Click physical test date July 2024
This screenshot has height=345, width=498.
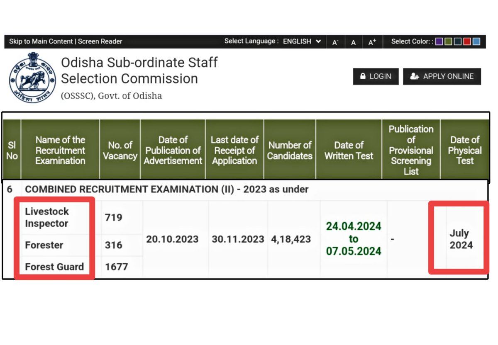pyautogui.click(x=461, y=239)
